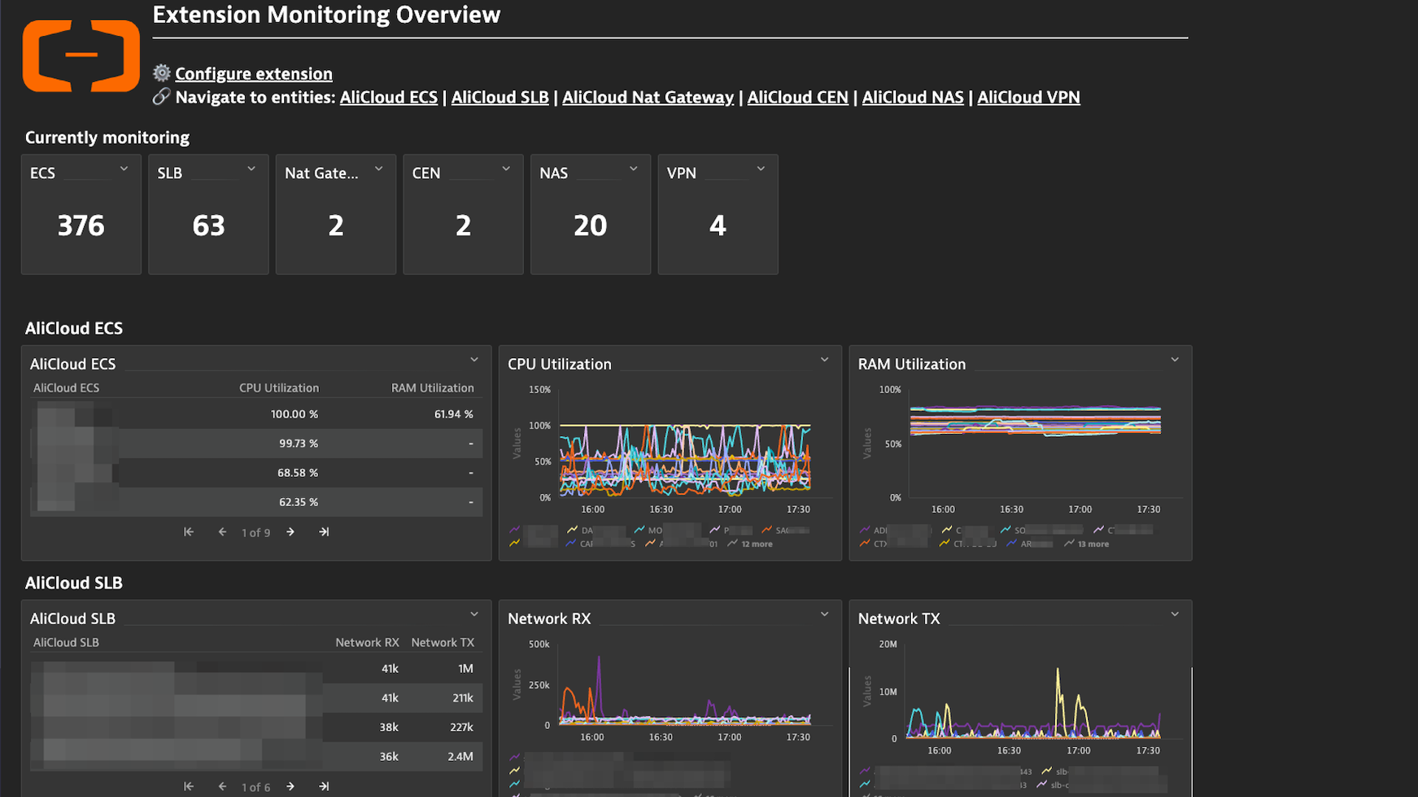Open the NAS tile dropdown chevron
The height and width of the screenshot is (797, 1418).
pos(633,169)
